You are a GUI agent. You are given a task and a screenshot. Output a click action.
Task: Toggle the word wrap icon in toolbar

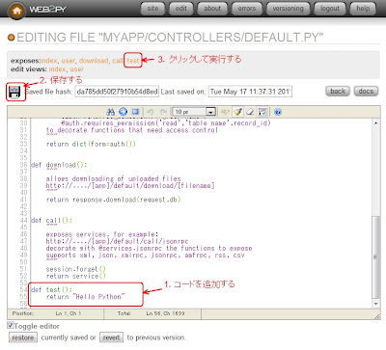coord(262,112)
